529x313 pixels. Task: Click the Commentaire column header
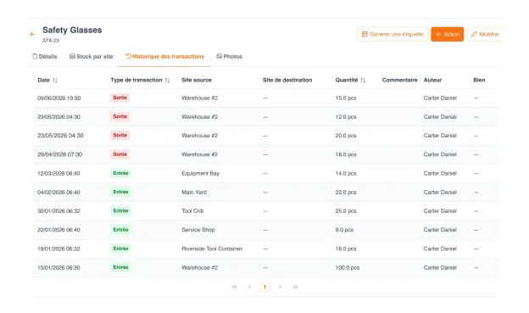click(400, 80)
